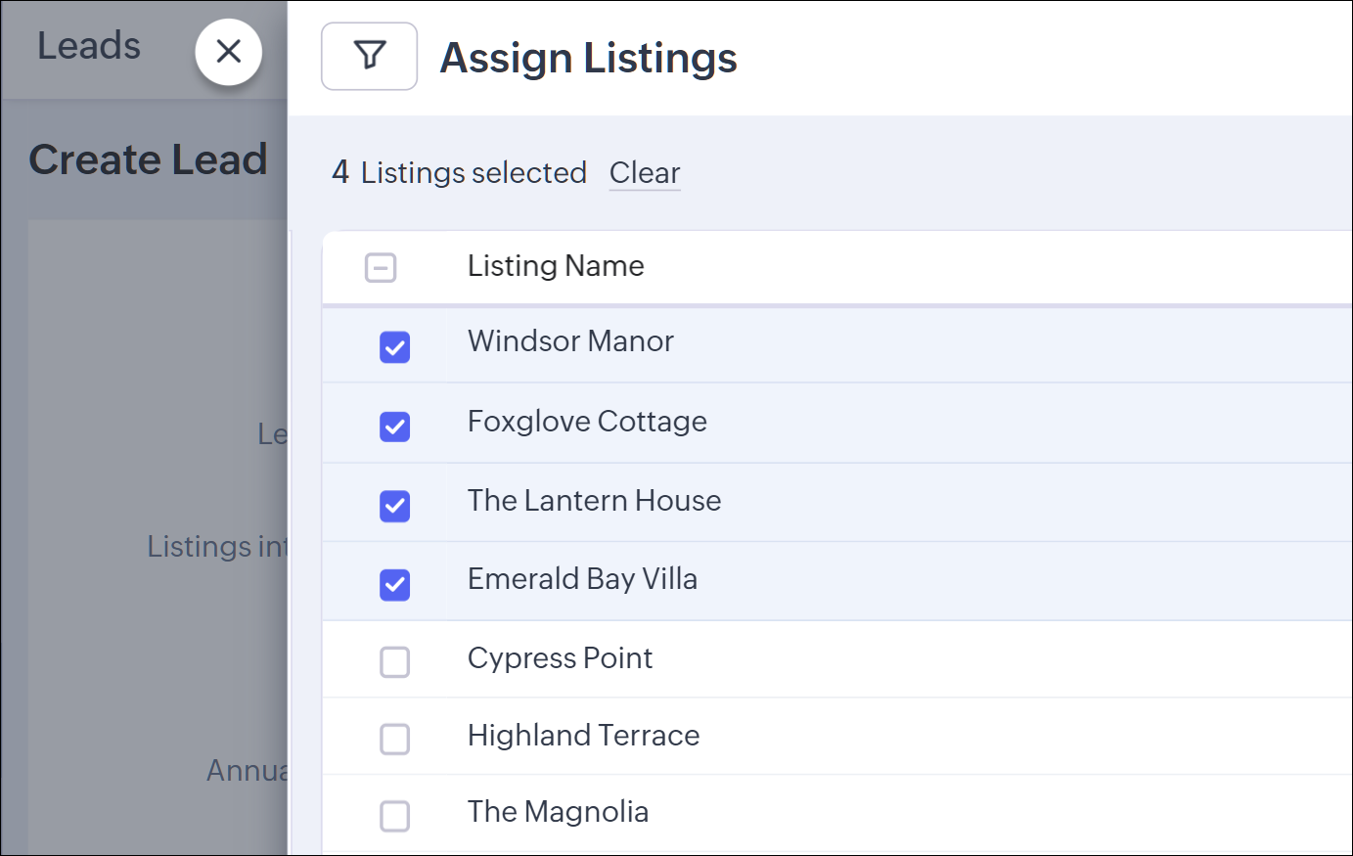Click the Highland Terrace listing name

[x=583, y=736]
